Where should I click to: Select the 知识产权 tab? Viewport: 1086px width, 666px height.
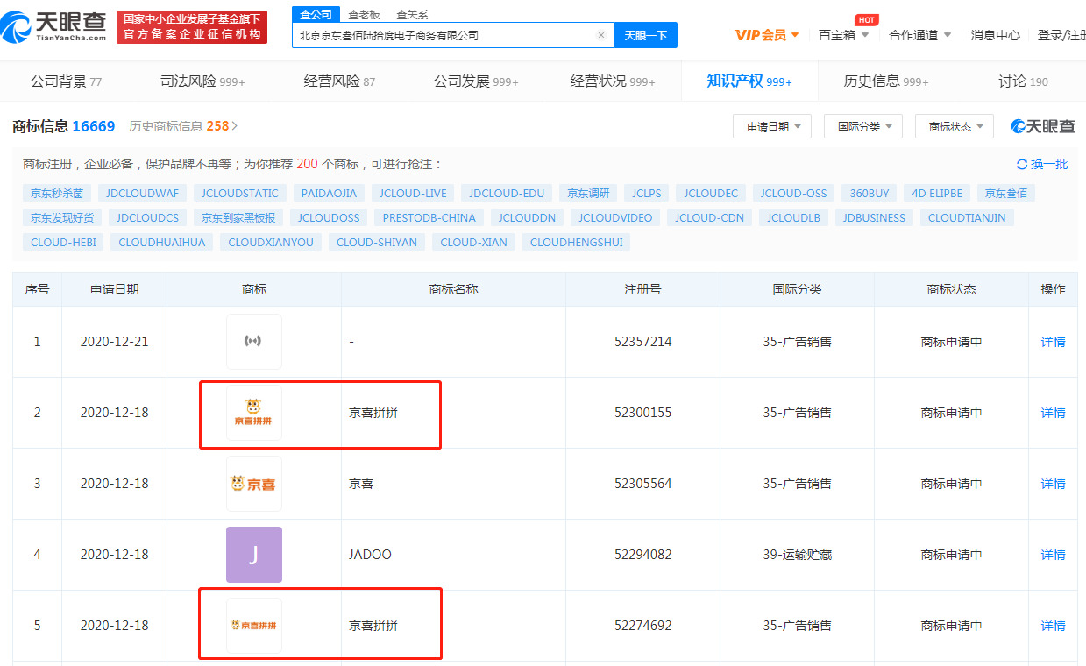[749, 81]
